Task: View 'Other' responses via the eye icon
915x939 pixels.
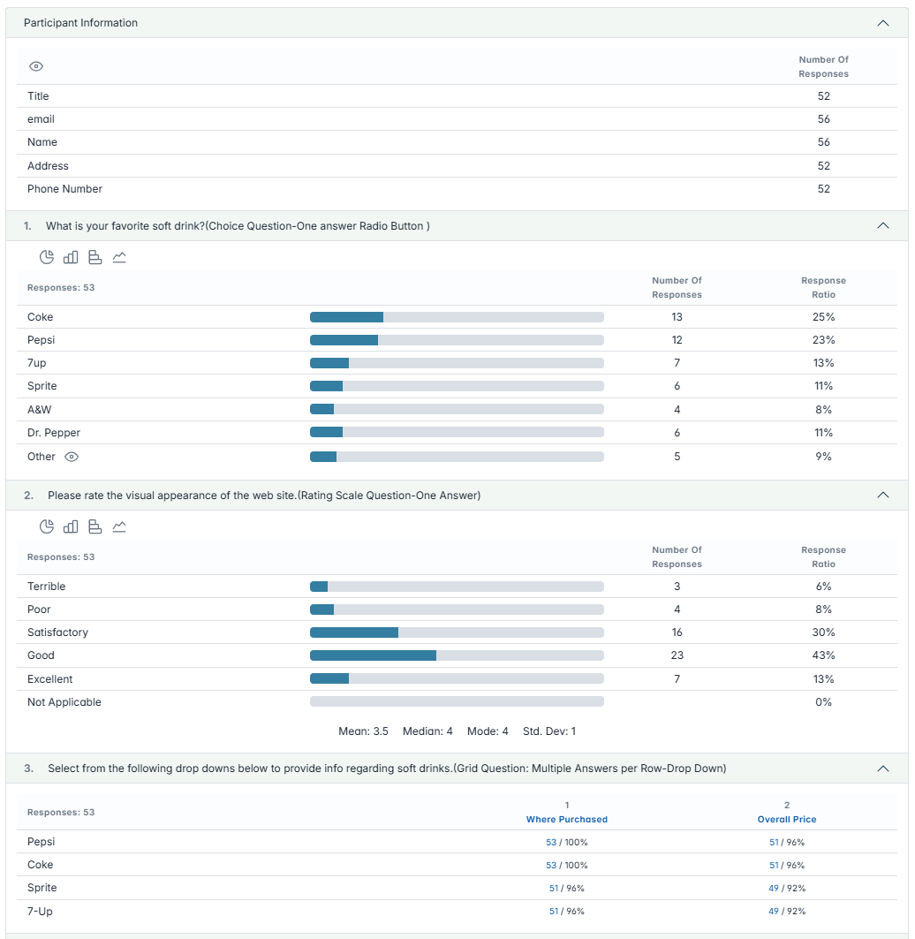Action: (x=72, y=457)
